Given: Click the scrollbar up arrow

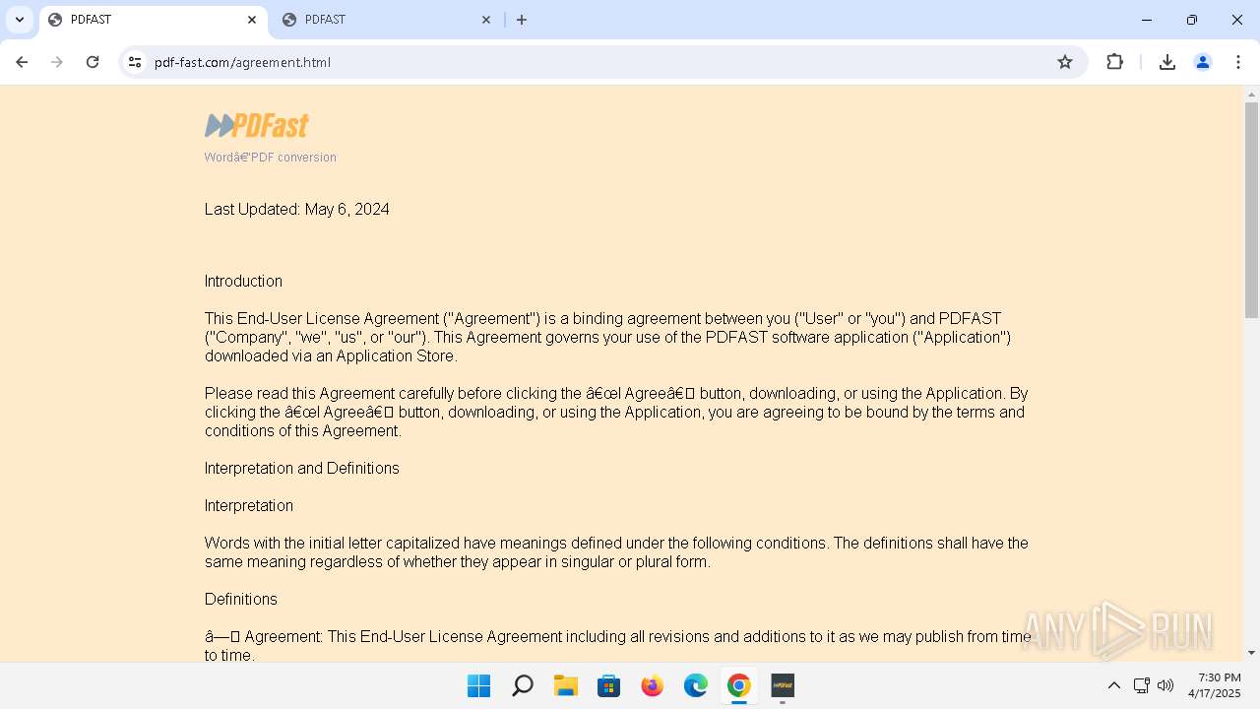Looking at the screenshot, I should click(1251, 95).
